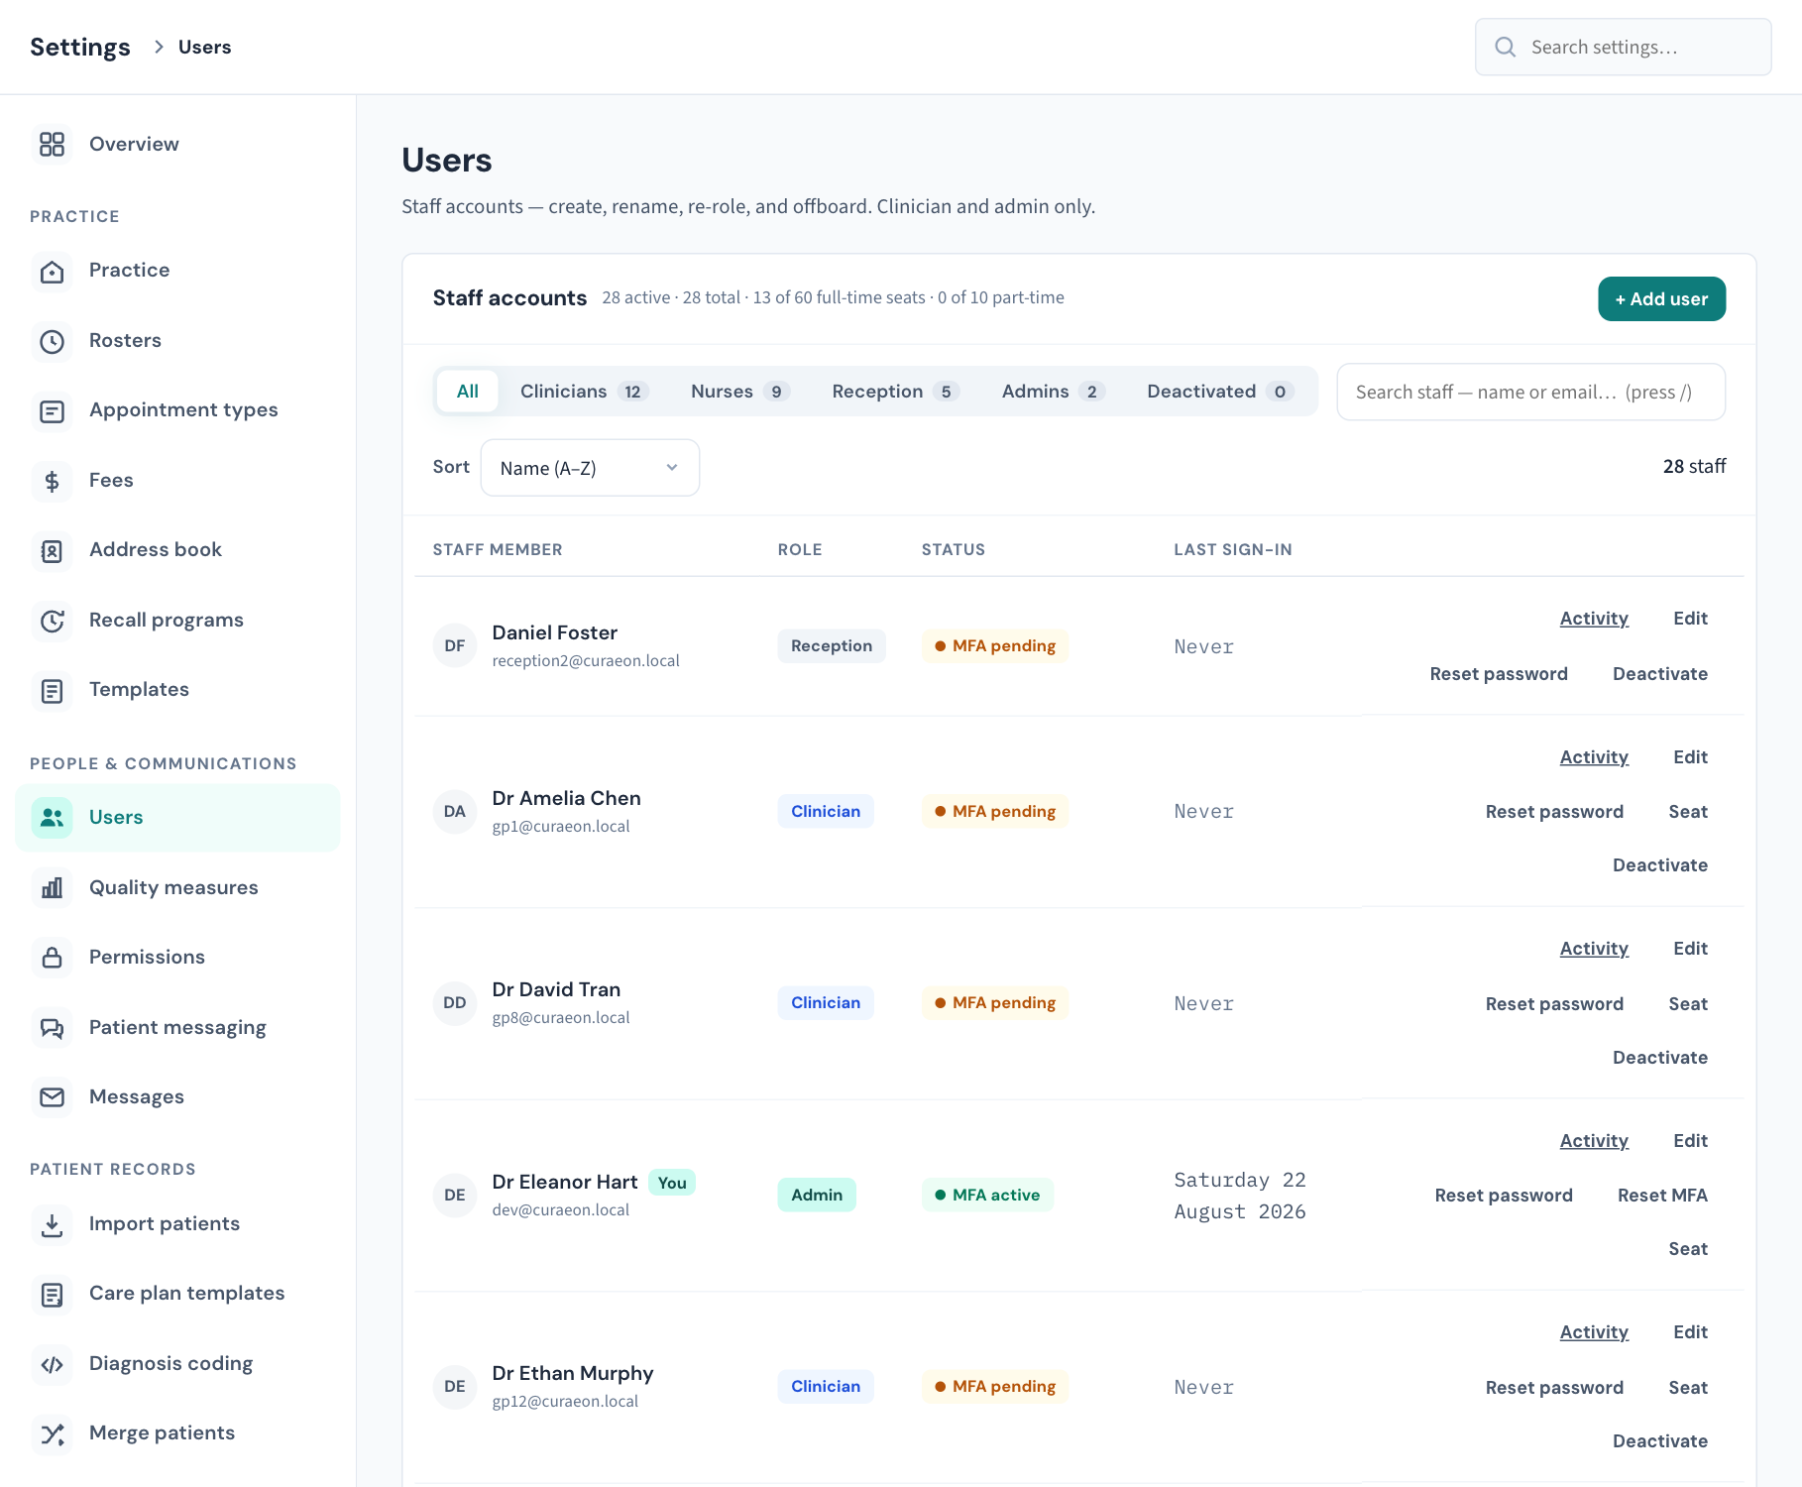Click the Import patients download icon

point(52,1225)
